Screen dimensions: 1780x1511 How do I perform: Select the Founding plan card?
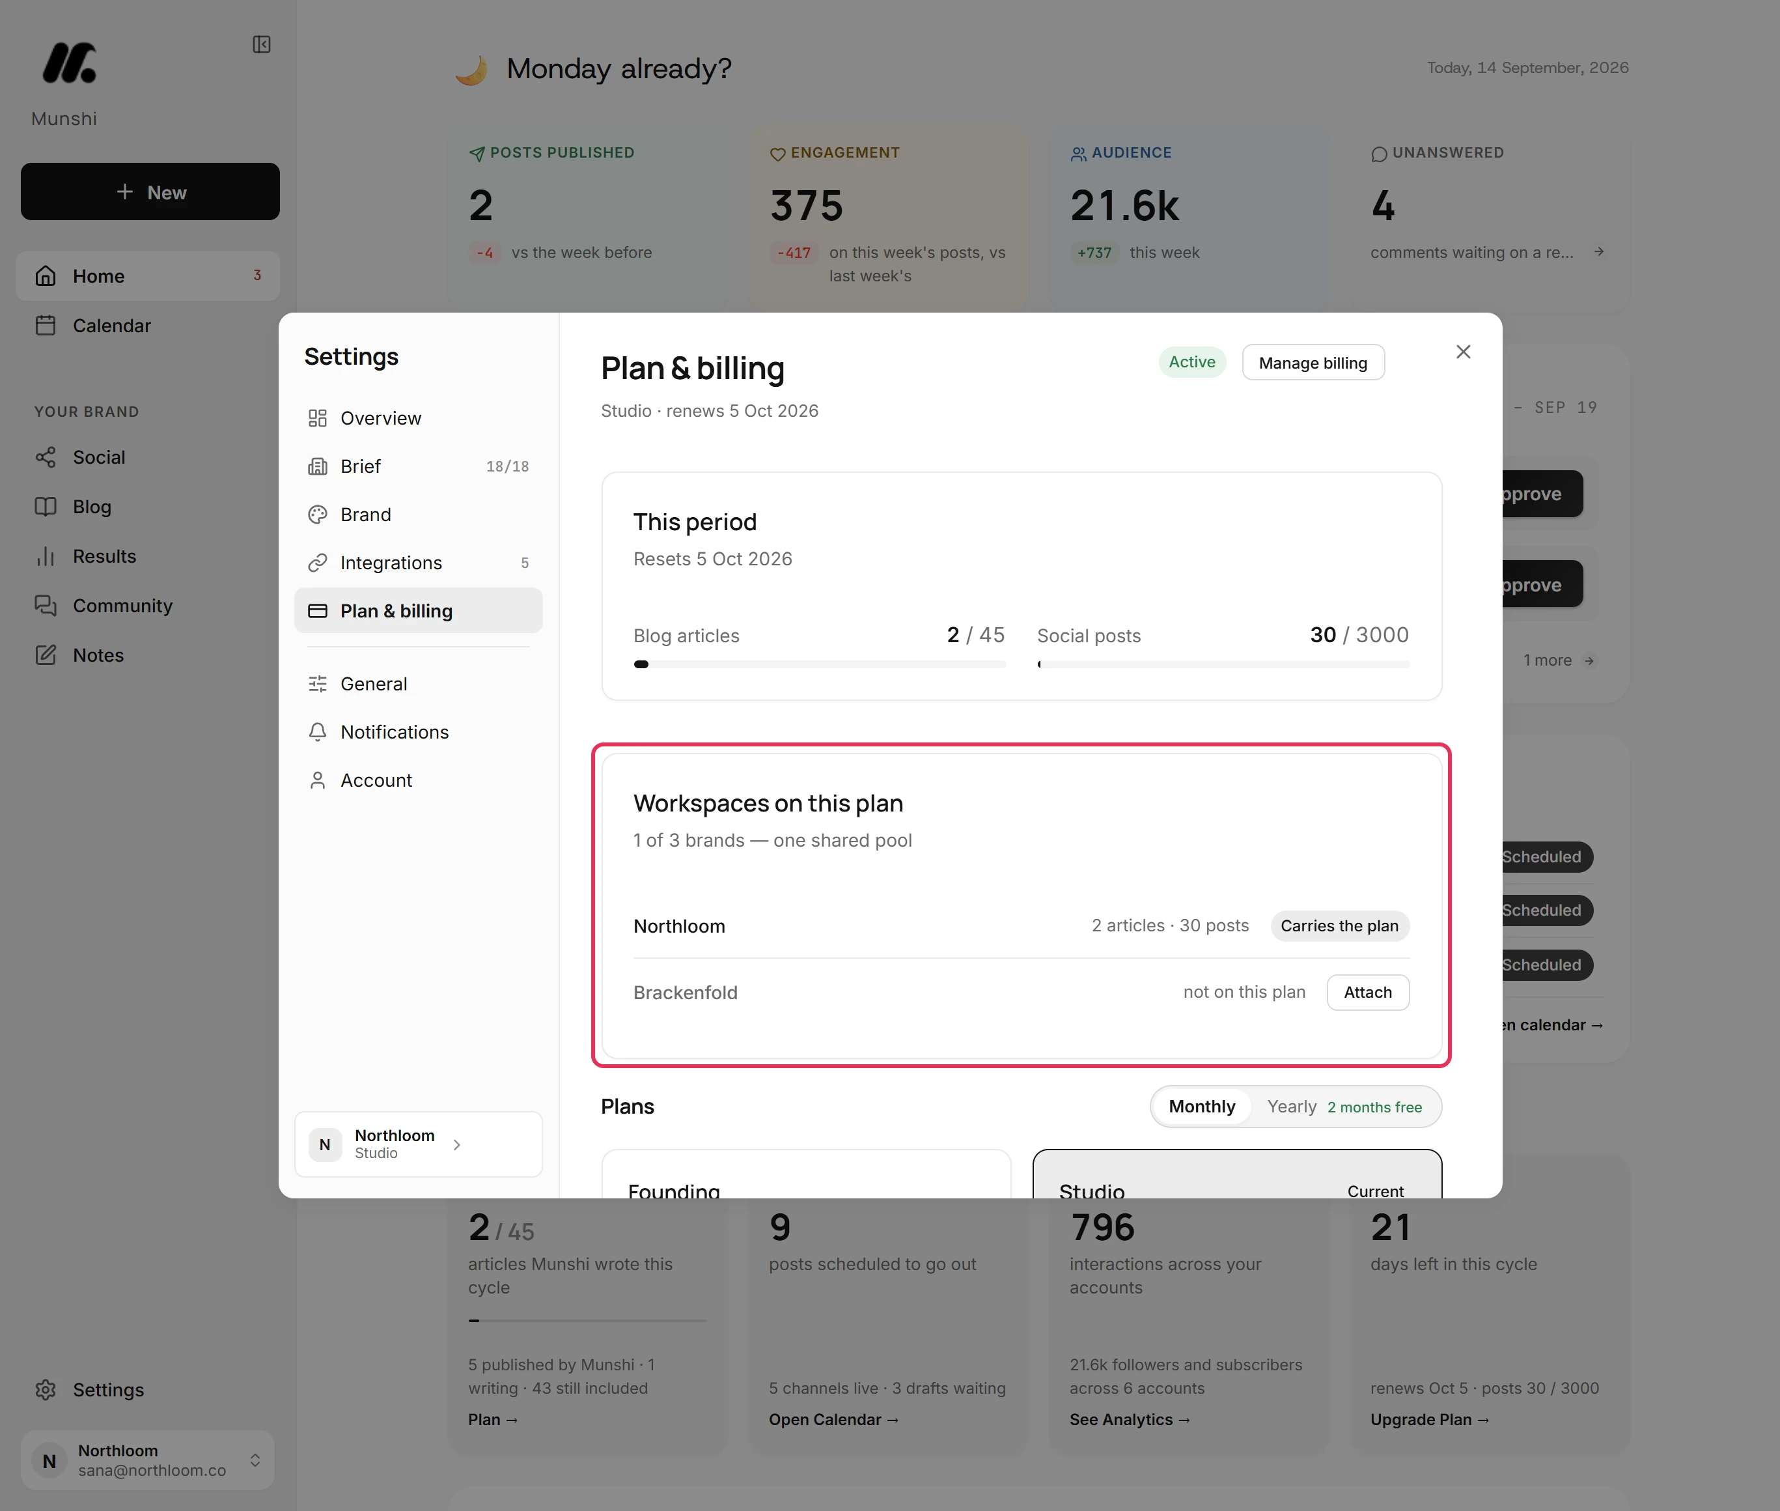805,1174
